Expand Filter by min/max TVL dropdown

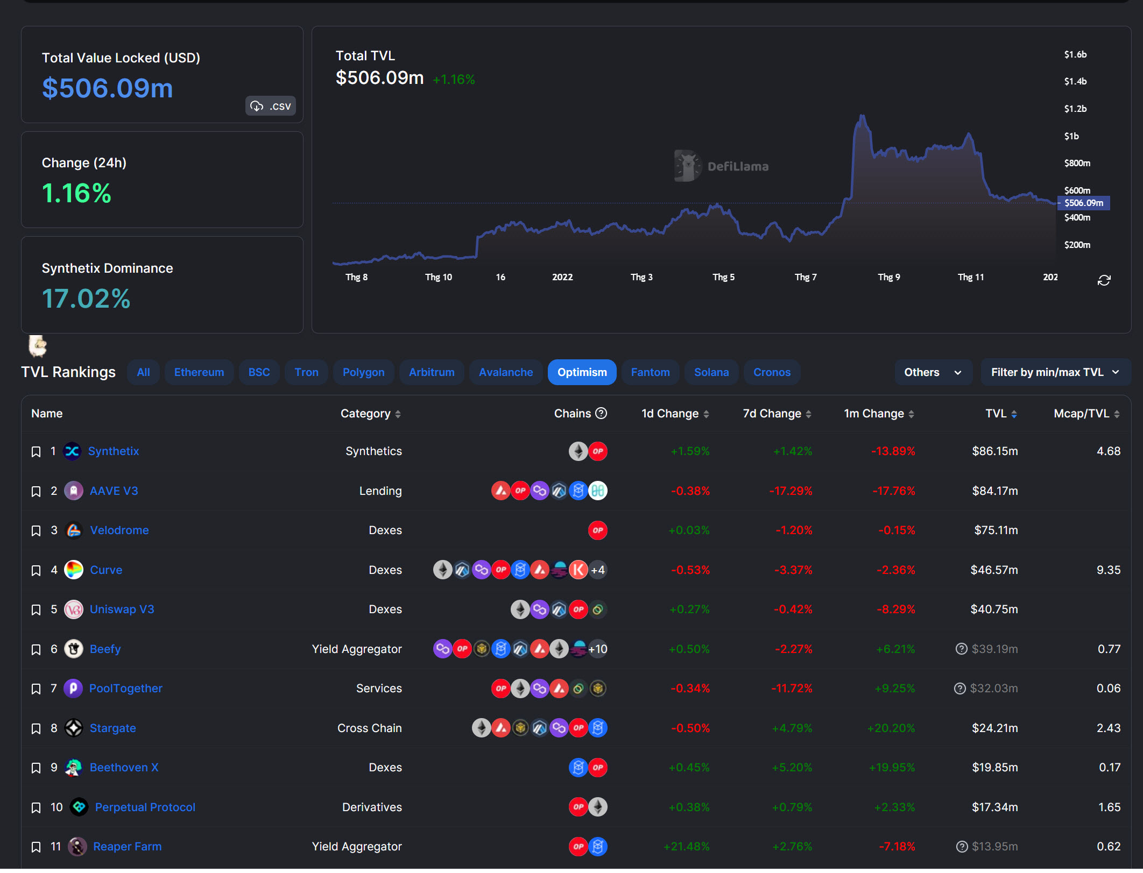1055,372
